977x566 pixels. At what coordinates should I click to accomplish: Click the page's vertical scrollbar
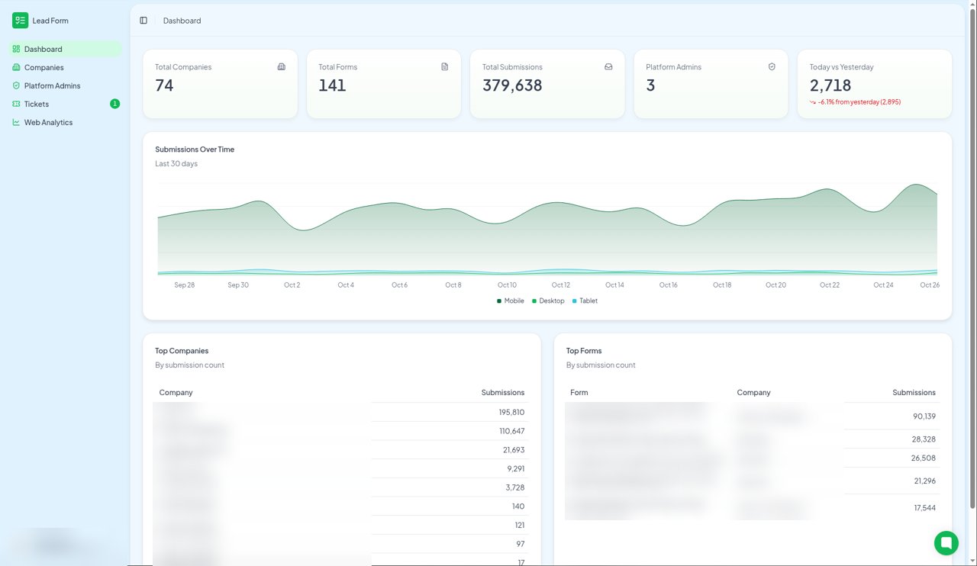(972, 259)
